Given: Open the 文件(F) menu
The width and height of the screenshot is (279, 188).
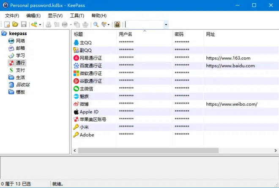Looking at the screenshot, I should pos(12,16).
